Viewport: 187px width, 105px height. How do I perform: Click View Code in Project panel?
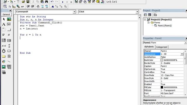[145, 15]
